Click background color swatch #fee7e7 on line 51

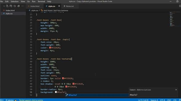pyautogui.click(x=56, y=92)
